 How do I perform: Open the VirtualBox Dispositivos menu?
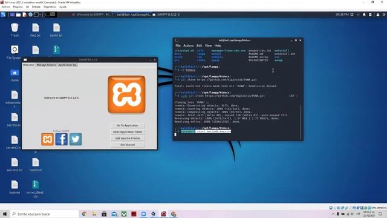(50, 7)
